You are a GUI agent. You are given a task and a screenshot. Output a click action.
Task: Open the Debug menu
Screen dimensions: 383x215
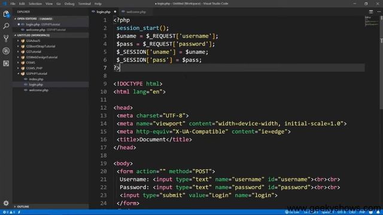(x=69, y=4)
